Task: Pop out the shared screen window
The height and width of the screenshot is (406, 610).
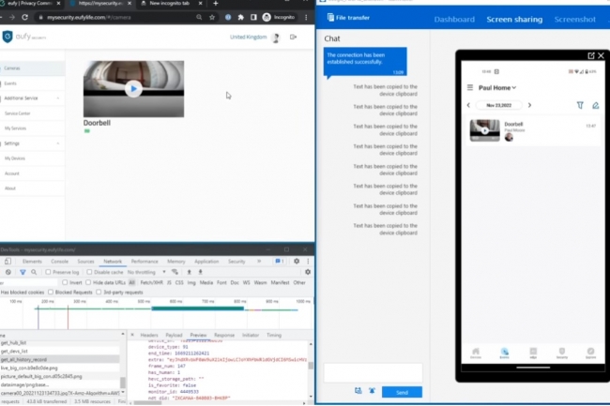Action: coord(590,56)
